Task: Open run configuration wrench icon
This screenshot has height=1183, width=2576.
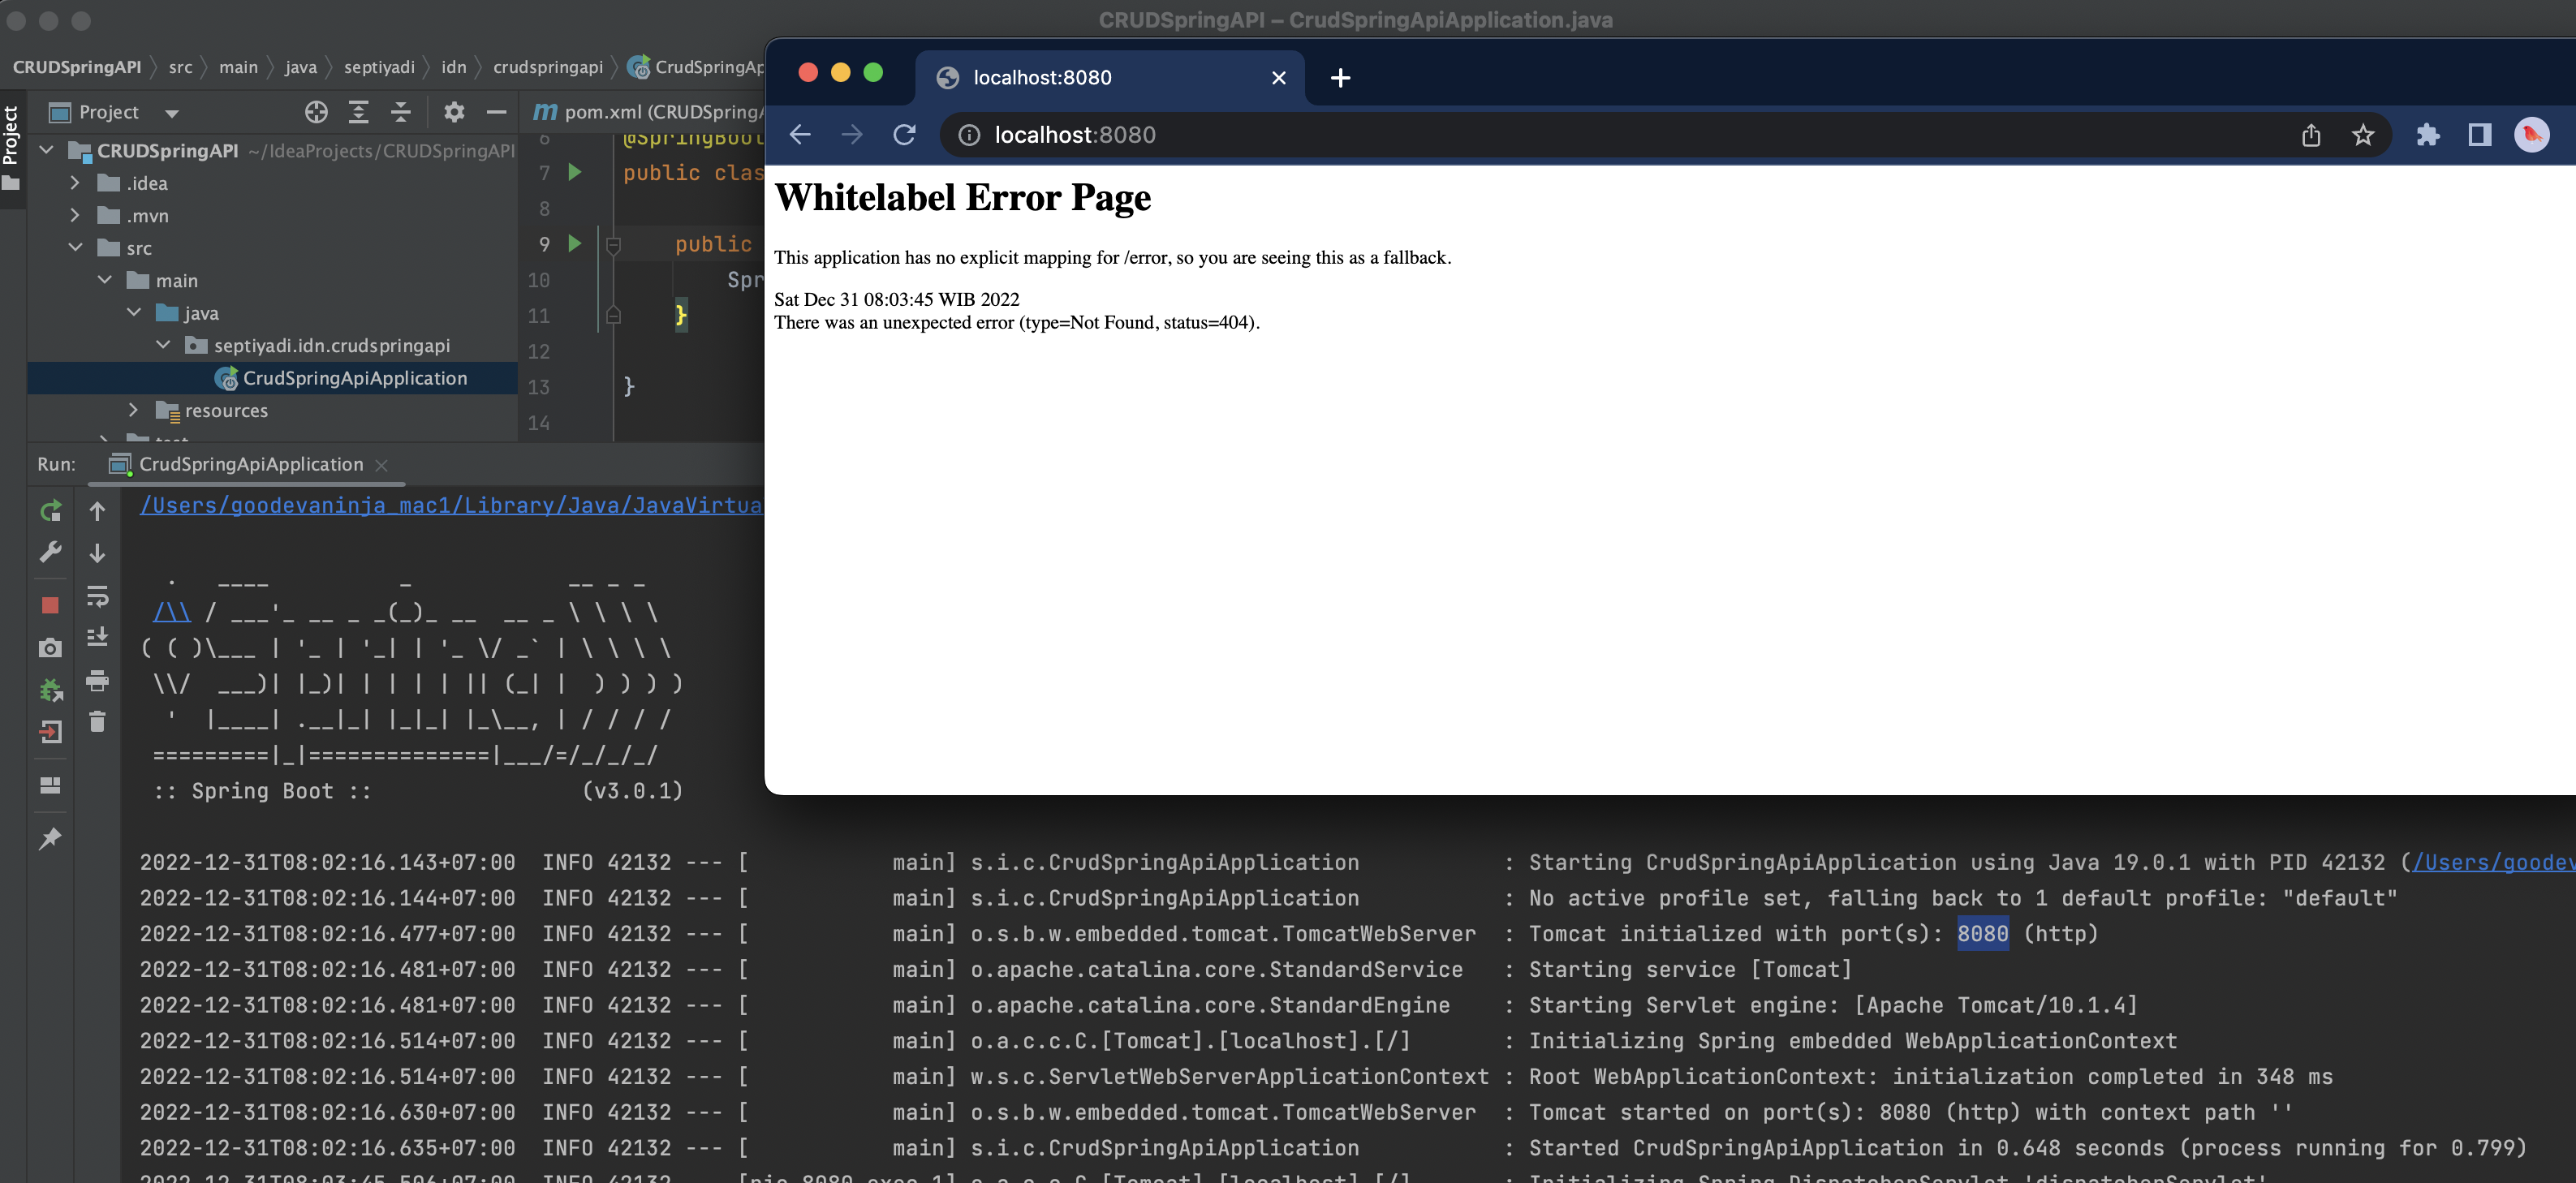Action: coord(50,552)
